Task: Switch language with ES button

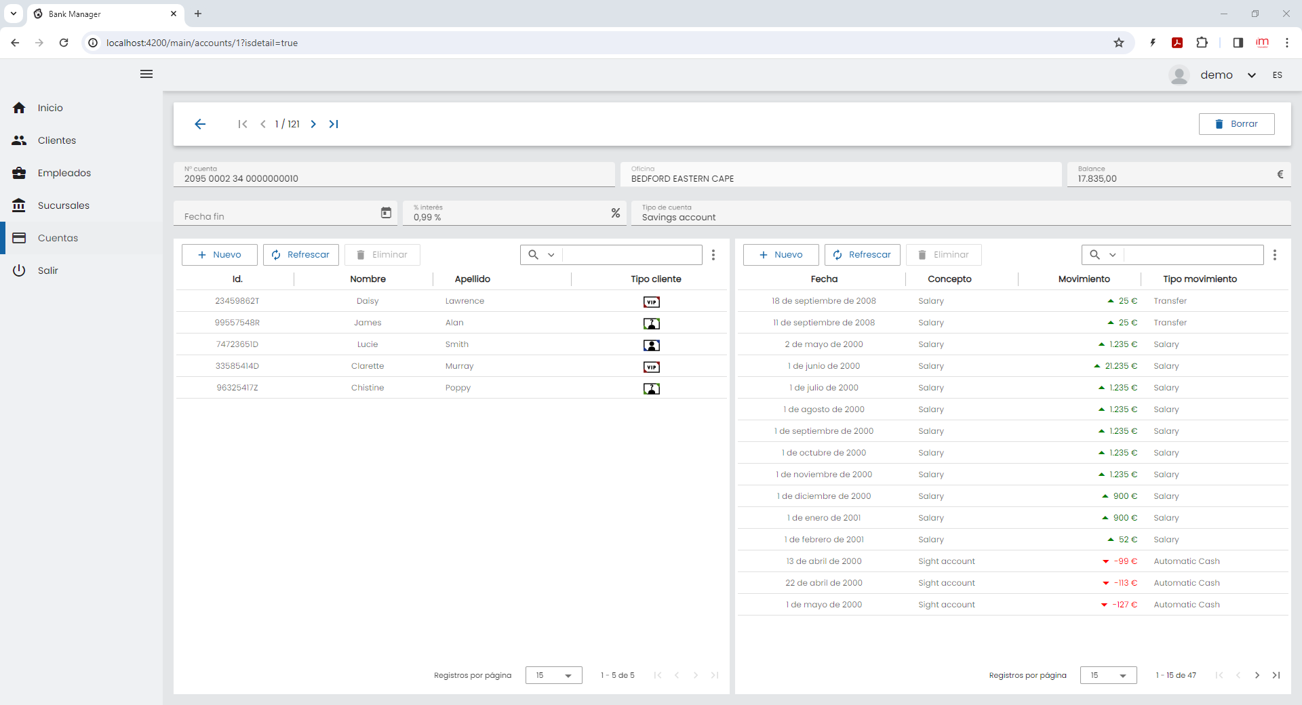Action: coord(1278,75)
